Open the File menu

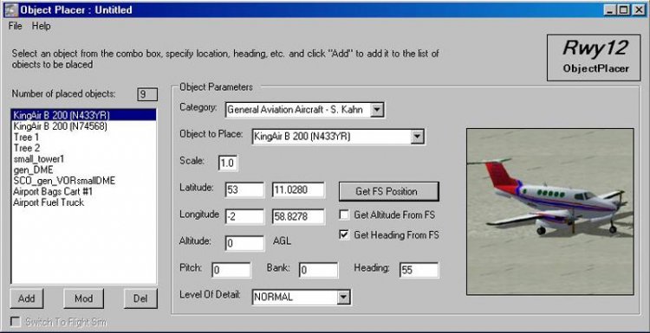tap(15, 26)
